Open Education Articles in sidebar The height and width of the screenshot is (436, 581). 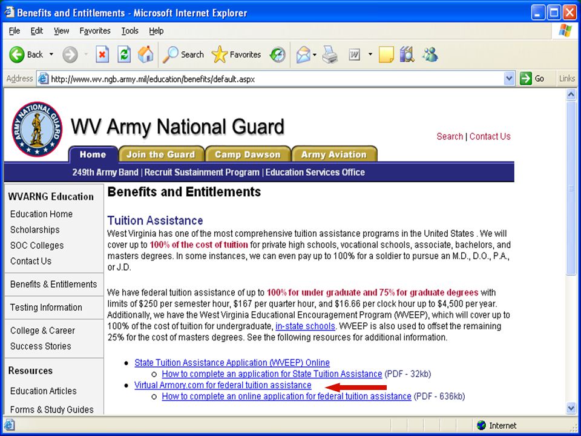pos(44,391)
